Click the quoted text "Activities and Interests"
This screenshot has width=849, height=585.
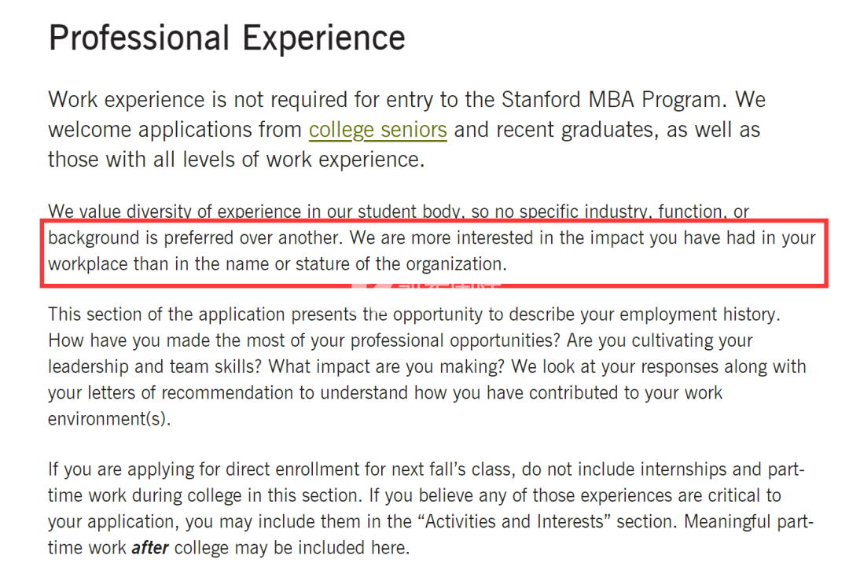click(x=514, y=521)
